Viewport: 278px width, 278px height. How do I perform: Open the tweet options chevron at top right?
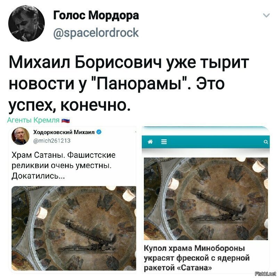(x=266, y=15)
